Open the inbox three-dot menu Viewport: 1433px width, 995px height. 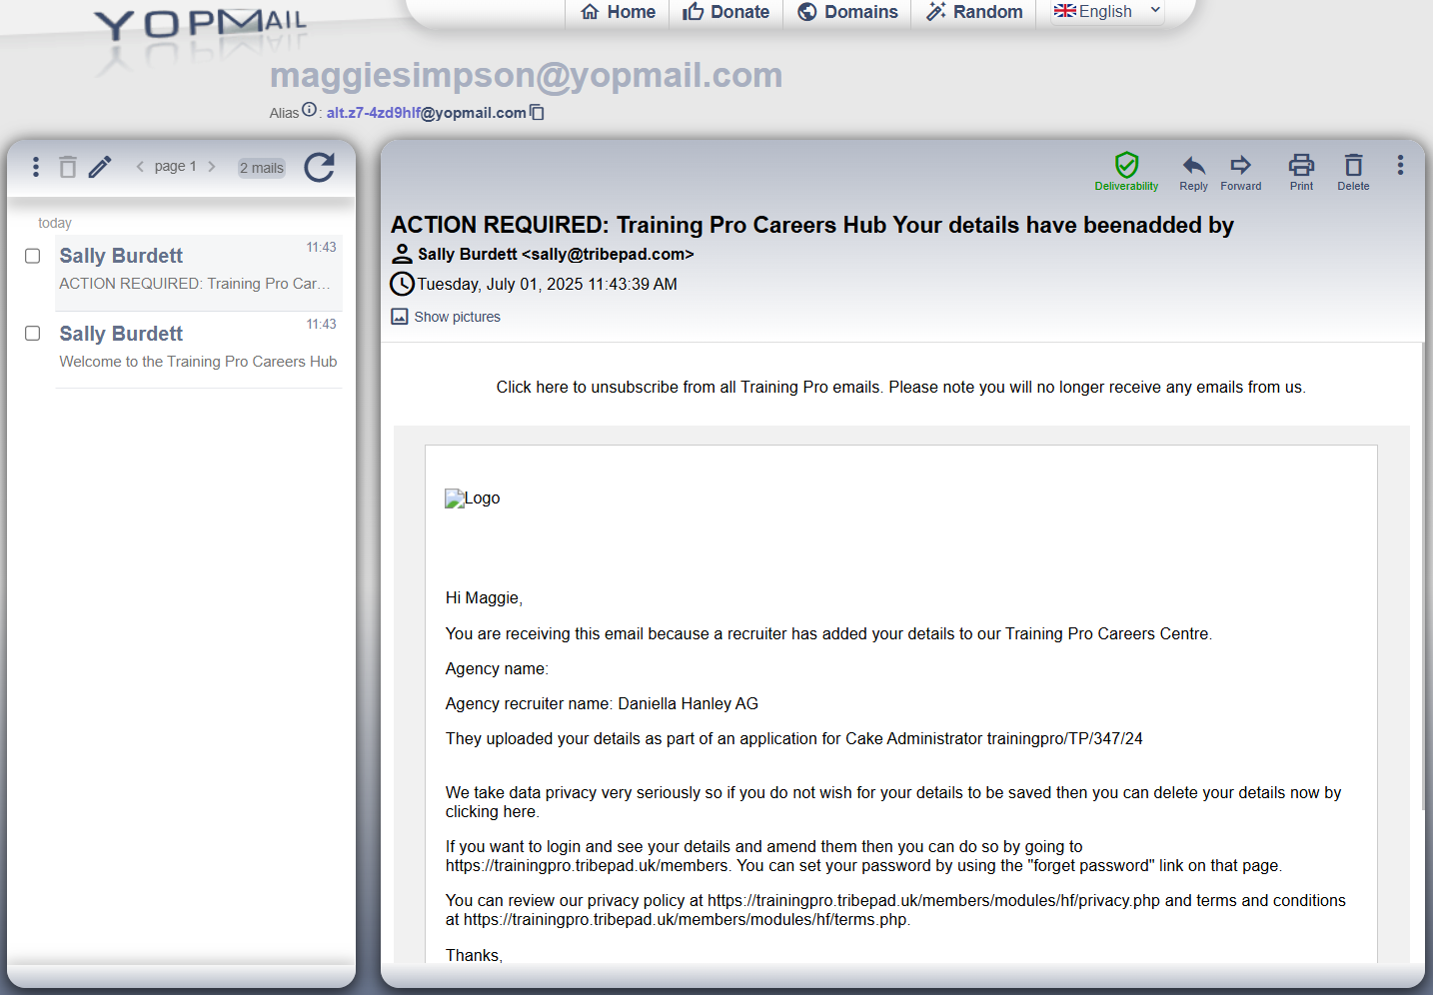(36, 167)
